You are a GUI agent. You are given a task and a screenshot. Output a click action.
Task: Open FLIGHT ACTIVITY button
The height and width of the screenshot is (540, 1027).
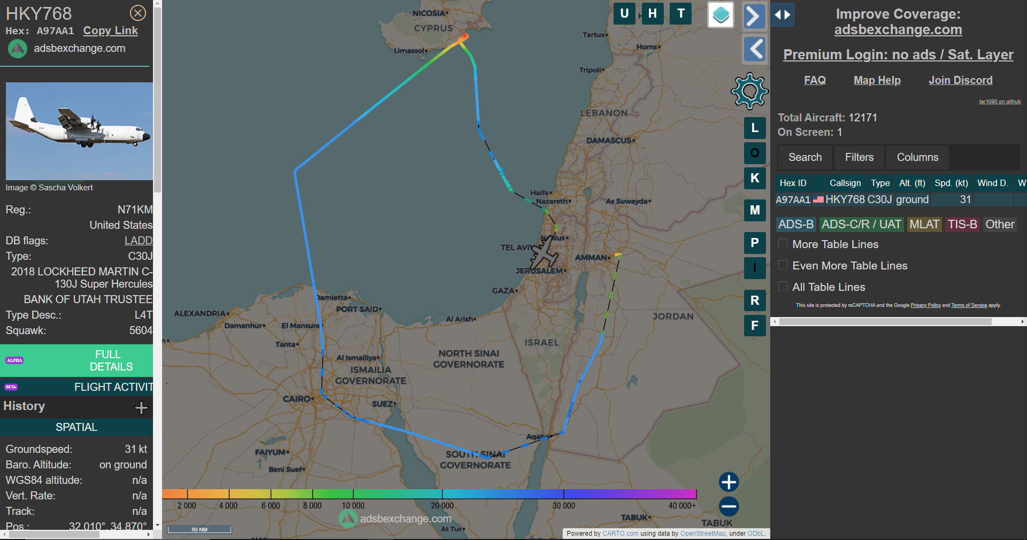click(x=76, y=387)
